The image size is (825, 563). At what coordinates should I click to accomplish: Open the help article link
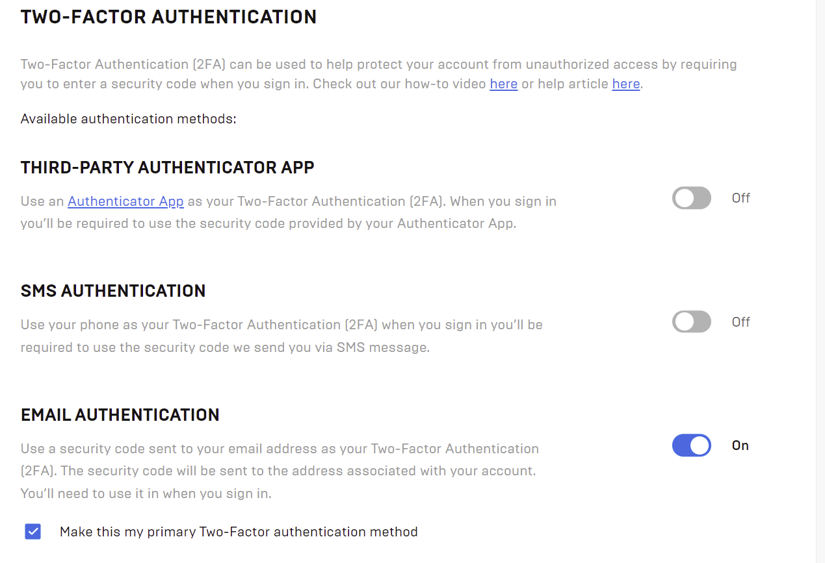coord(625,84)
